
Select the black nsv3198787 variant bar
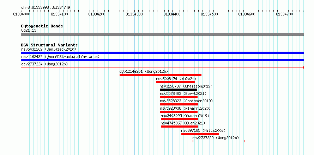click(x=179, y=90)
